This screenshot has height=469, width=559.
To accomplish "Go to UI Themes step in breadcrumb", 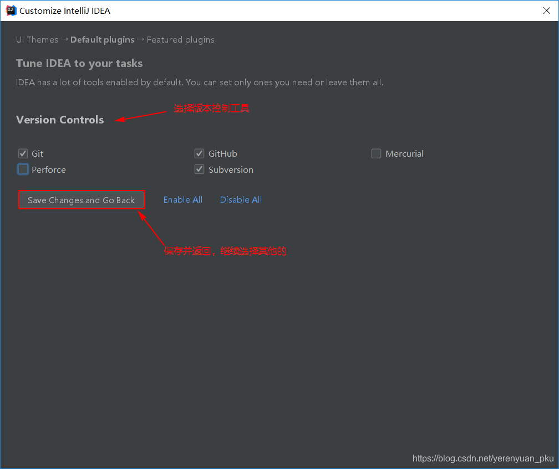I will click(37, 39).
